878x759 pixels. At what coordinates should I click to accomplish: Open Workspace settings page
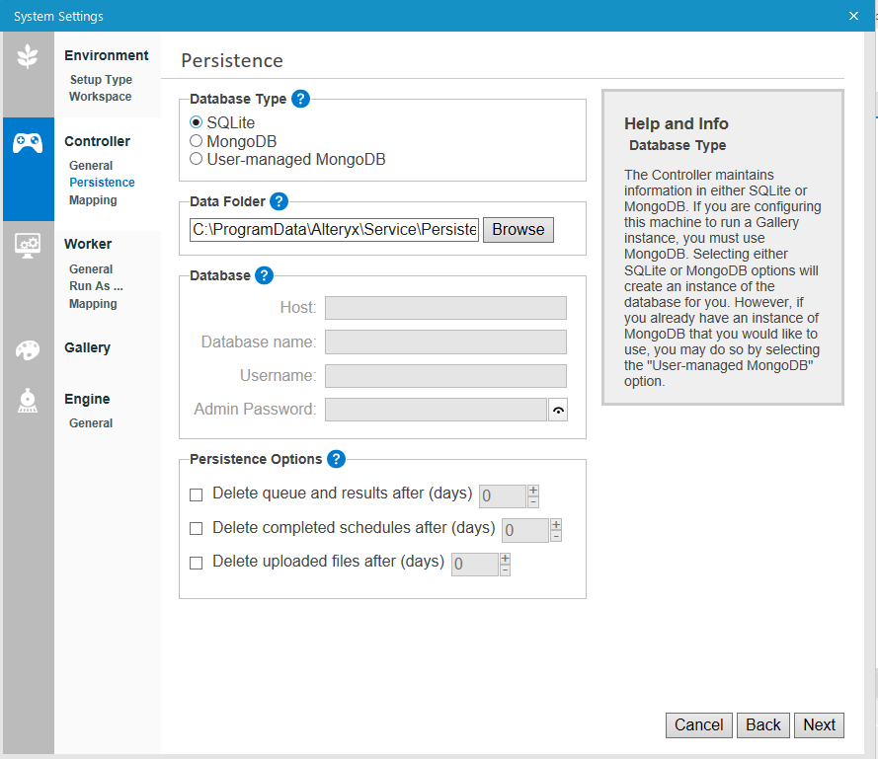(100, 97)
